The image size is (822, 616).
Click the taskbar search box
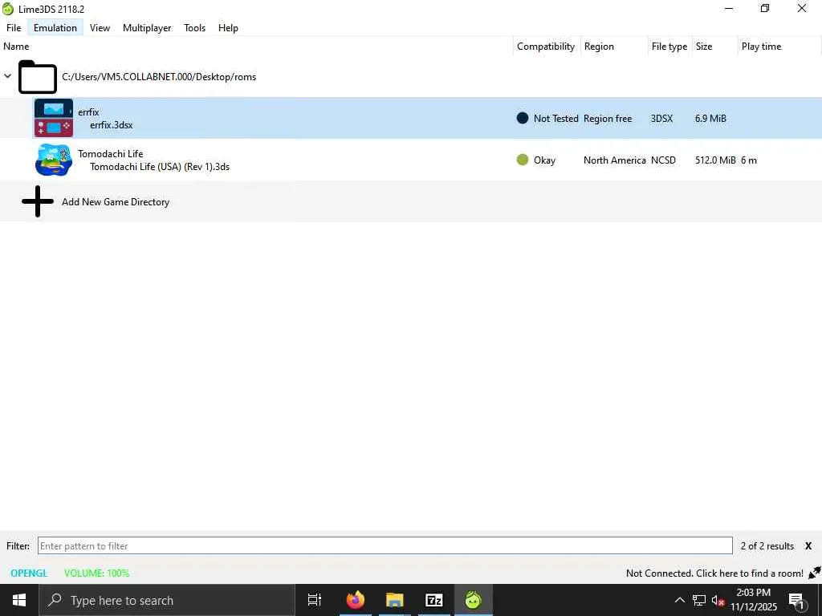tap(167, 600)
